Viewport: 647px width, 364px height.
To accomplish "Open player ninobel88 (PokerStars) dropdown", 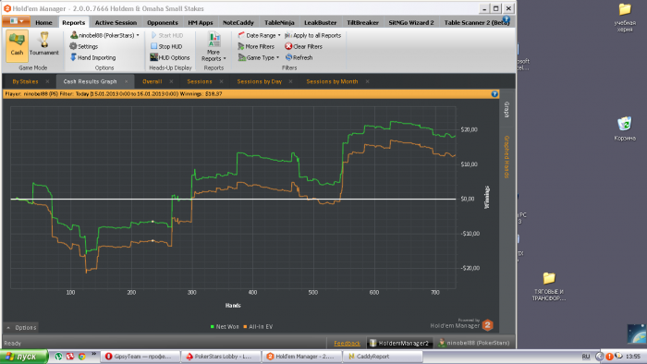I will point(104,35).
